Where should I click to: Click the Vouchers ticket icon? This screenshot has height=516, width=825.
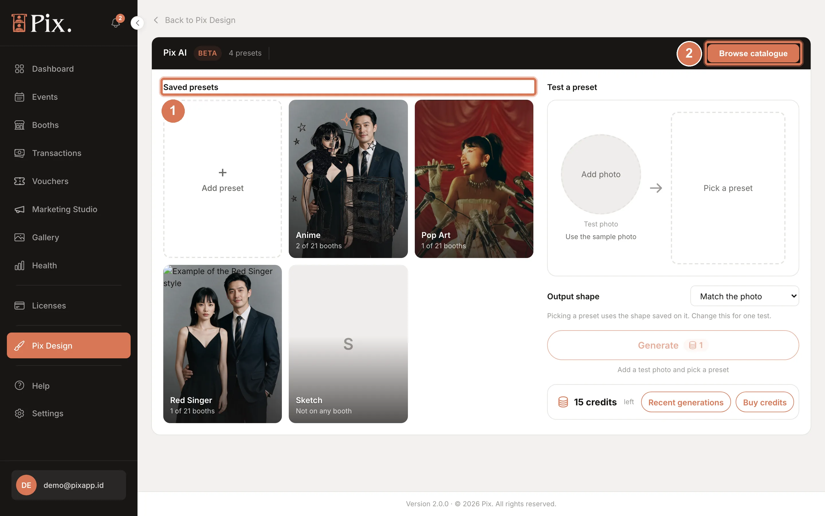click(19, 181)
